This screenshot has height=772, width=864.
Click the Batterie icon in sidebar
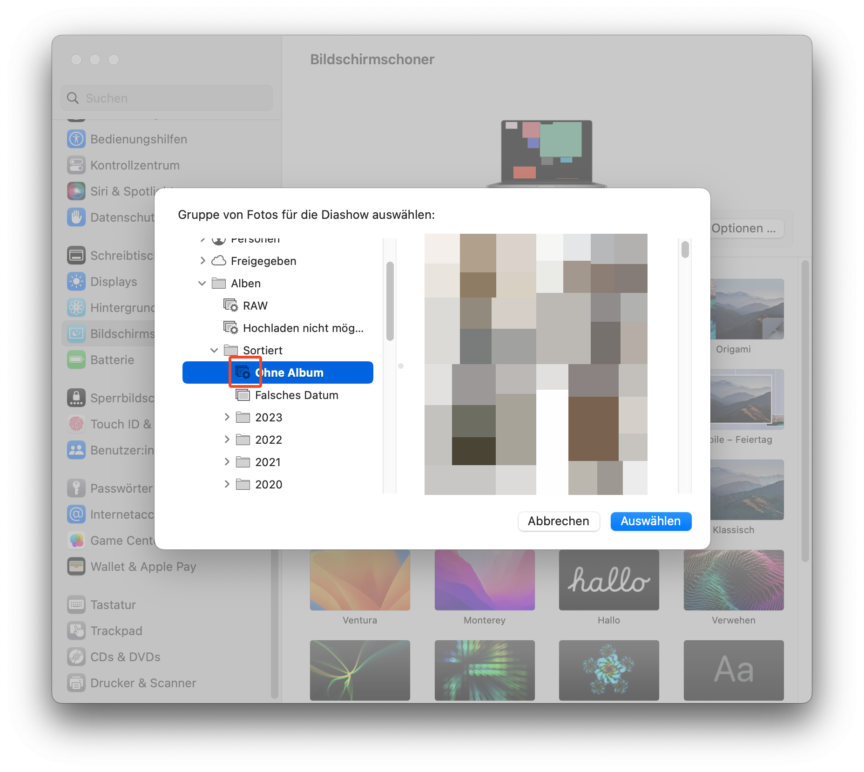[x=76, y=359]
